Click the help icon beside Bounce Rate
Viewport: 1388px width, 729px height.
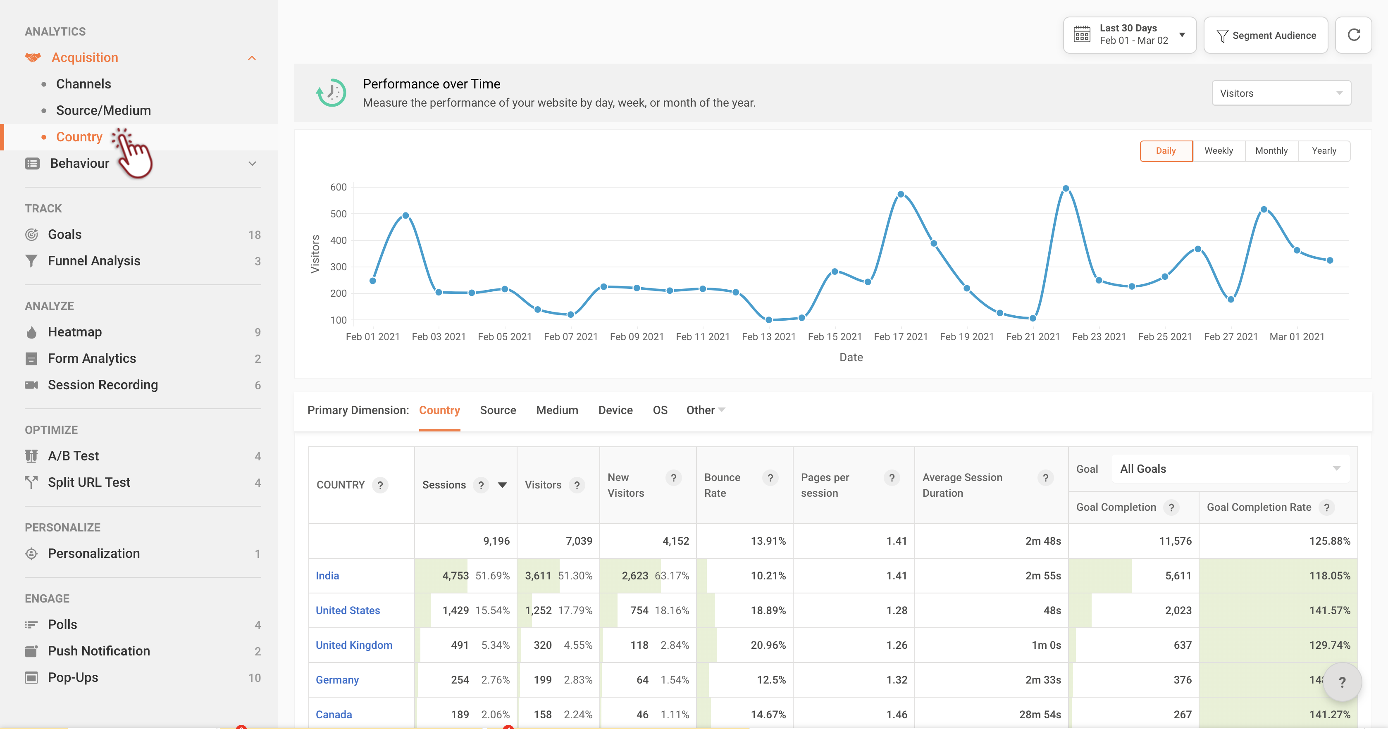(770, 478)
